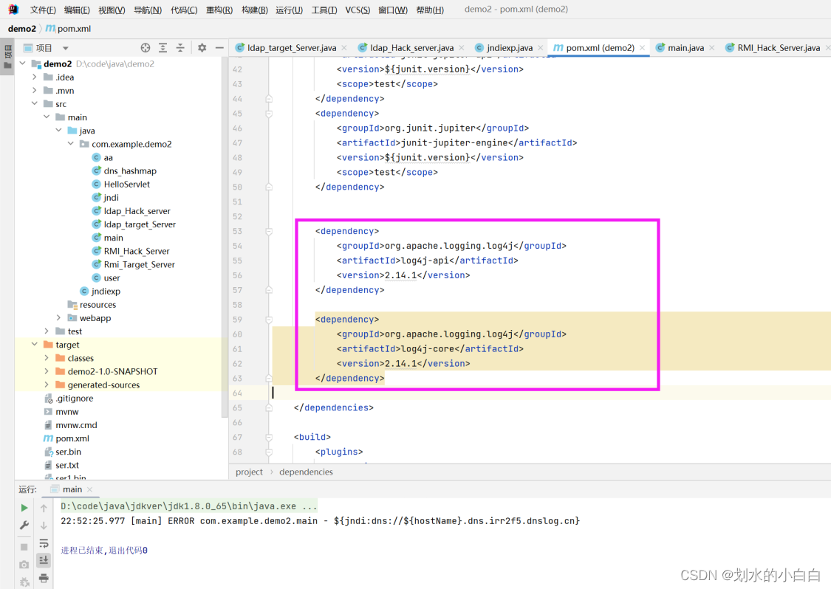
Task: Expand the test folder
Action: [x=47, y=331]
